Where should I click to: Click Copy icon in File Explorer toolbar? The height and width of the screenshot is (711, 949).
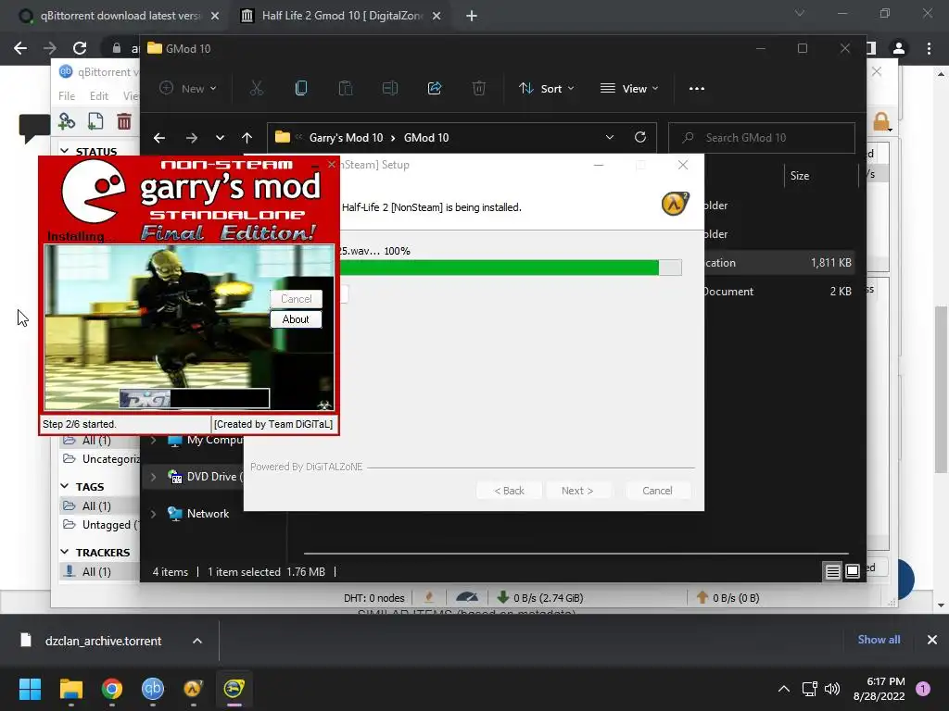[301, 88]
